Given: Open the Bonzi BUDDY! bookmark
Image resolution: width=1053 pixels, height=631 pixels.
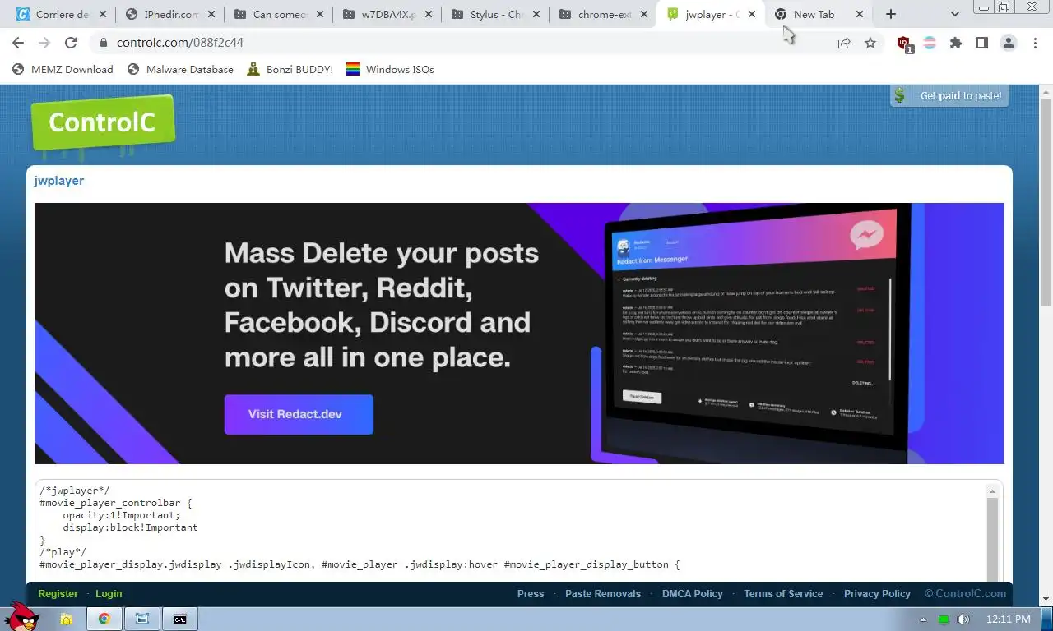Looking at the screenshot, I should (x=290, y=70).
